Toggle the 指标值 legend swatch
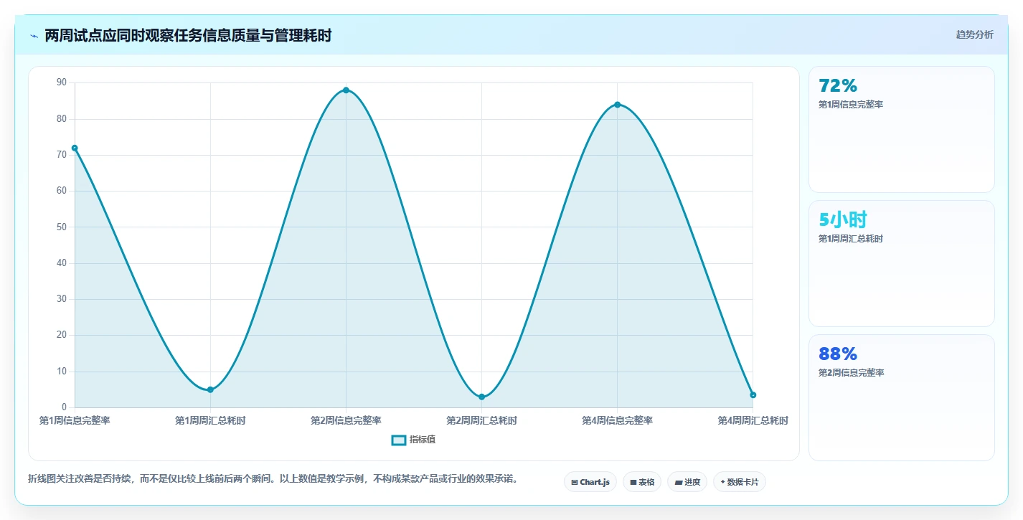Viewport: 1023px width, 520px height. click(399, 440)
